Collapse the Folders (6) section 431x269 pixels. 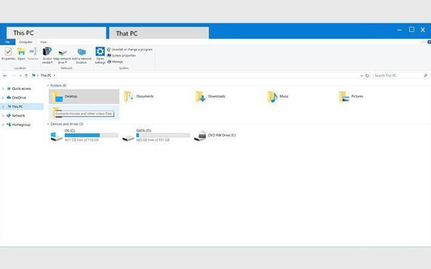click(x=48, y=85)
